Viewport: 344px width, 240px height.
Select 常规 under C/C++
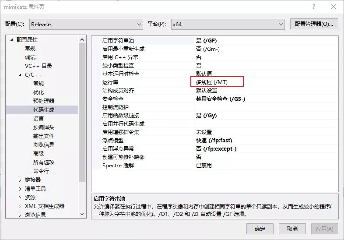click(39, 84)
